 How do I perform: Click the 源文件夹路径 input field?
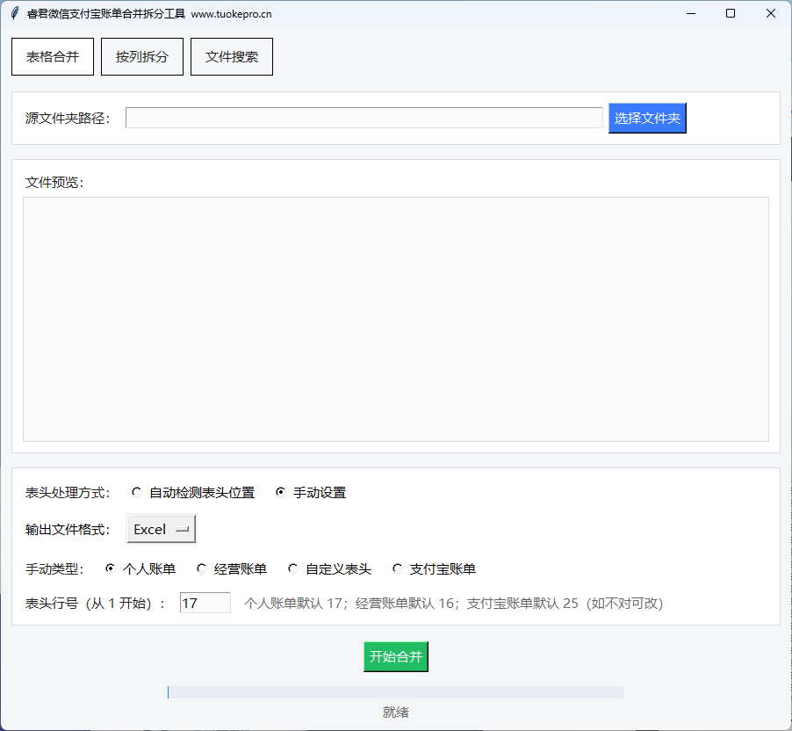click(364, 118)
